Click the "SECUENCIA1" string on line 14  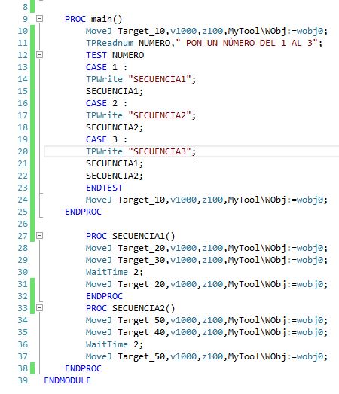coord(160,79)
